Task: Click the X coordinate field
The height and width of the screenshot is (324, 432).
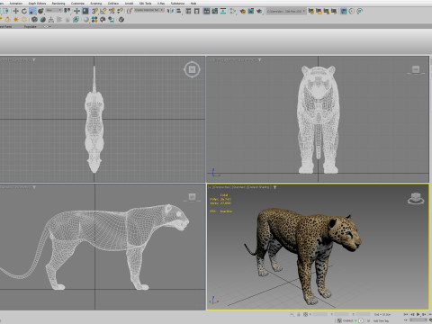Action: click(320, 314)
